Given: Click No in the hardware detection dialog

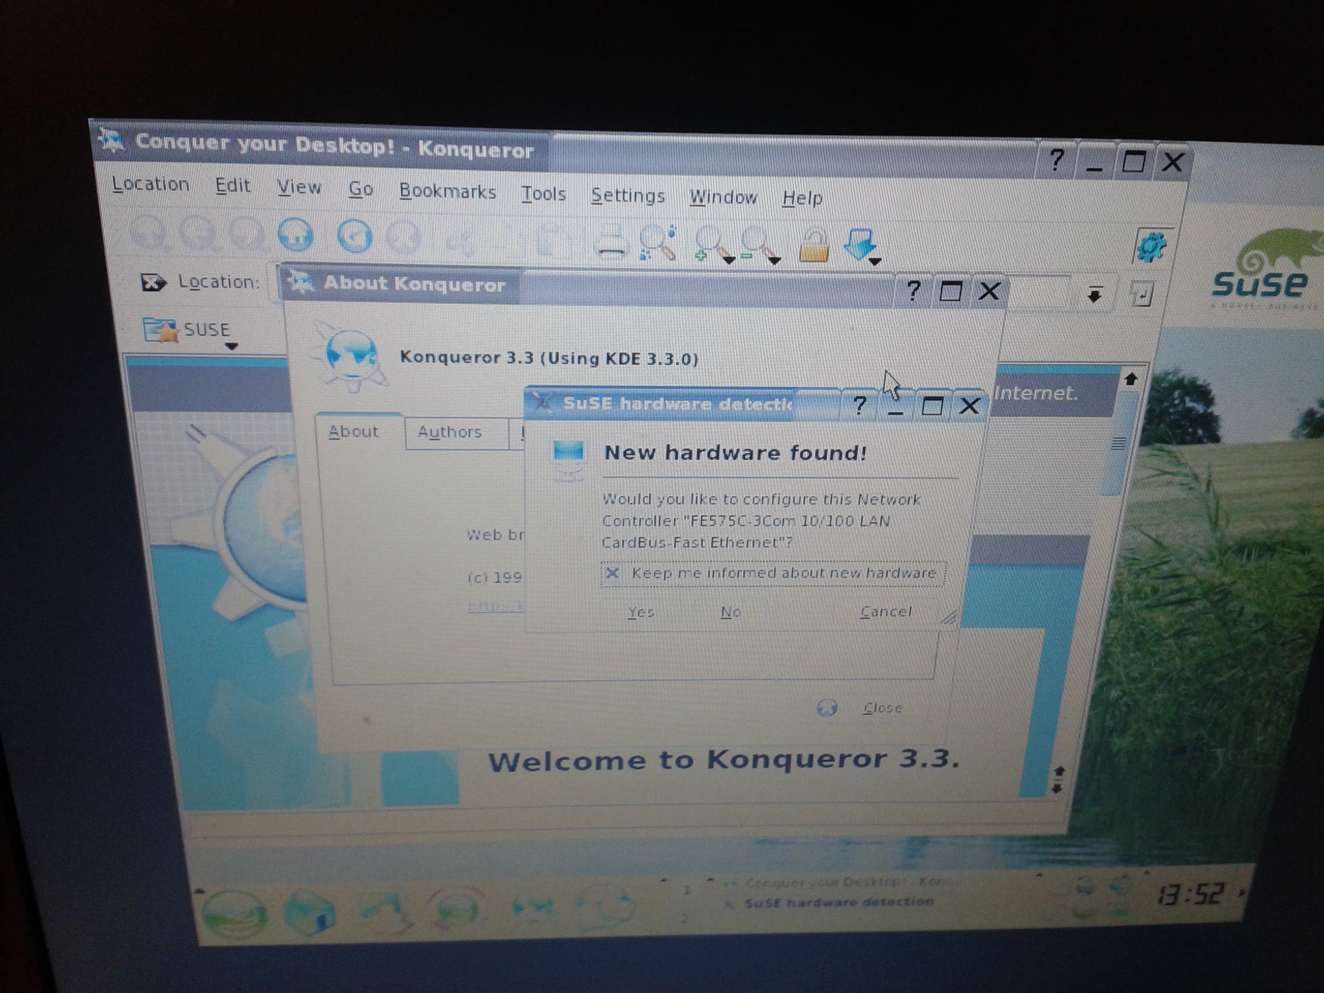Looking at the screenshot, I should 731,612.
